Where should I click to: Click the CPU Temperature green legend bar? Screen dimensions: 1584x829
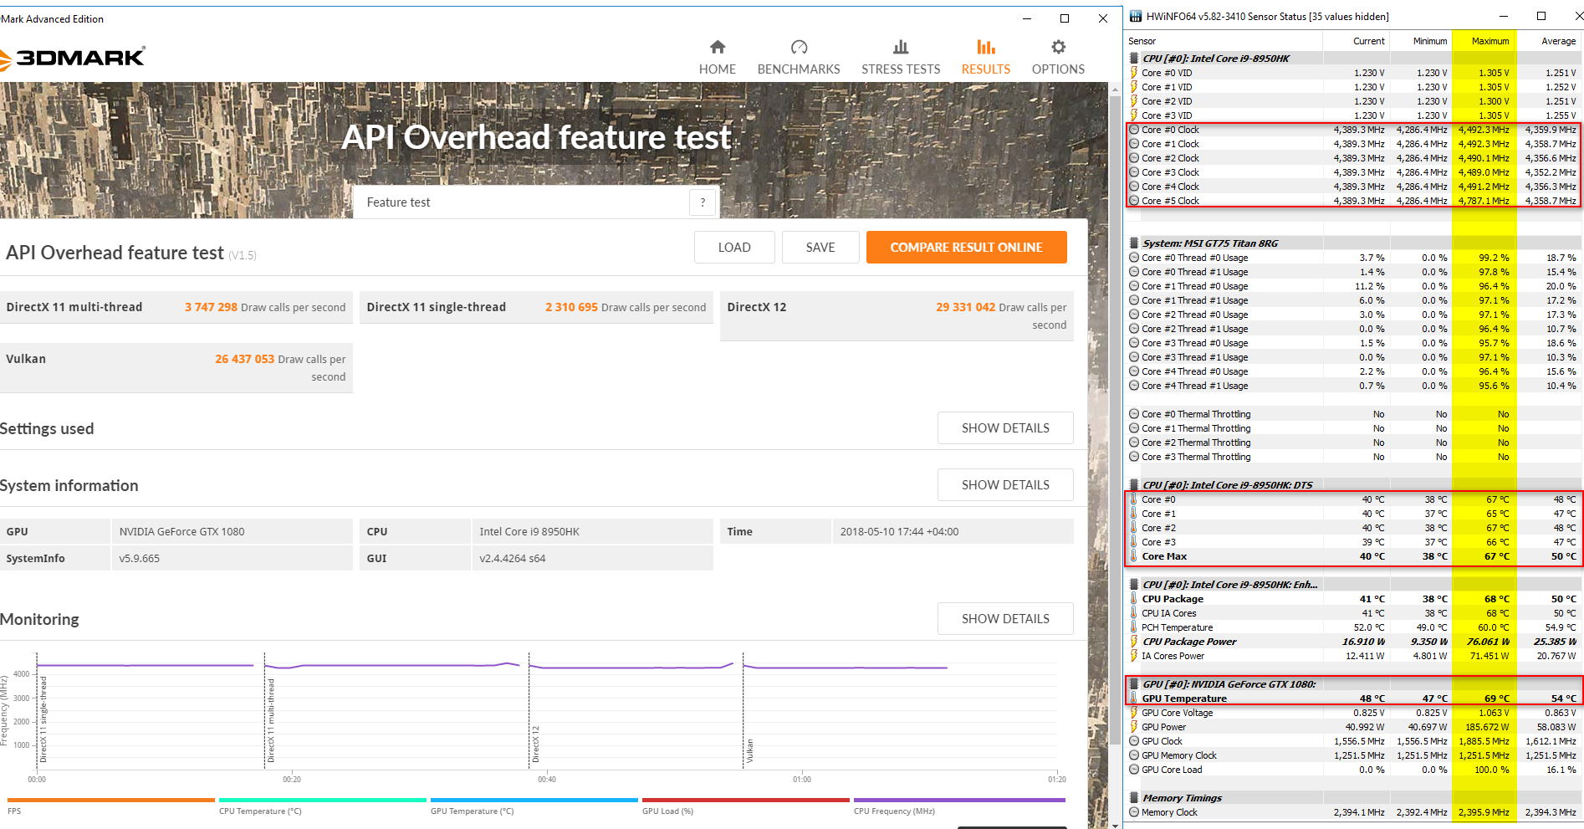323,800
